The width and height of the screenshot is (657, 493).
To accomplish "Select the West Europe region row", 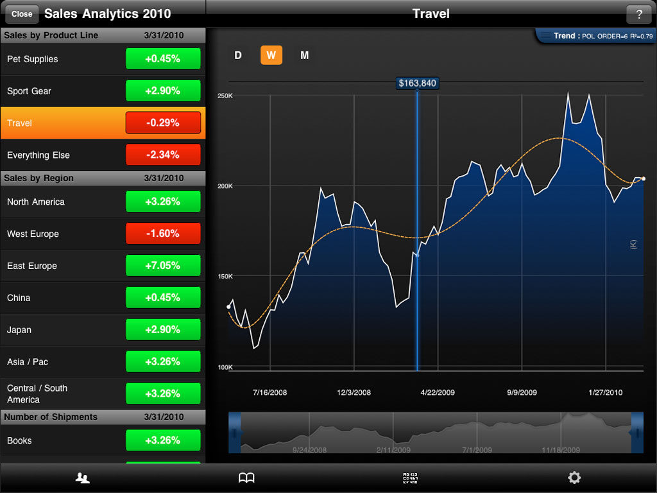I will point(64,234).
